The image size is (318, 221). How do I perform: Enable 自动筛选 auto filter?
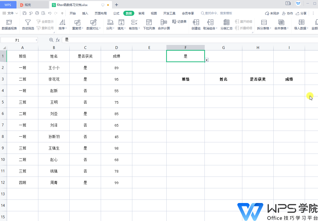(x=28, y=25)
